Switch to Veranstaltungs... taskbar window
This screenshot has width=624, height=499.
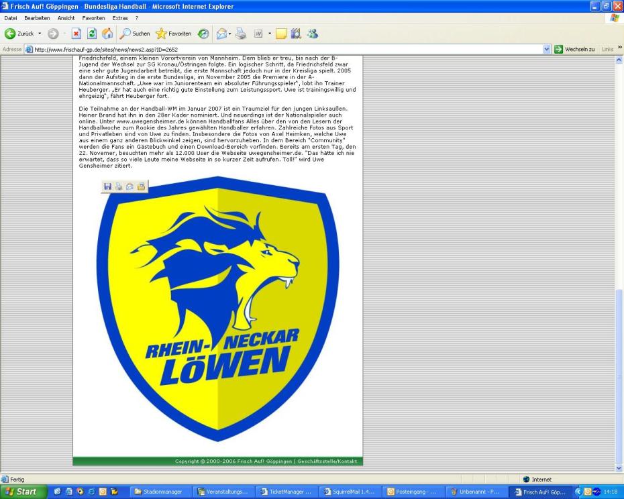click(223, 492)
